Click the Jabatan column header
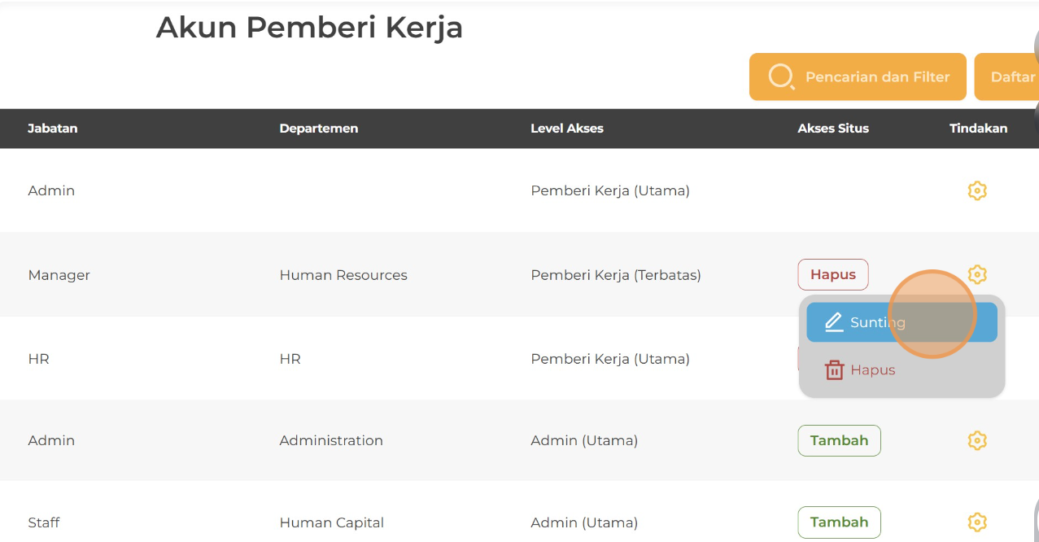The image size is (1039, 542). pos(53,129)
